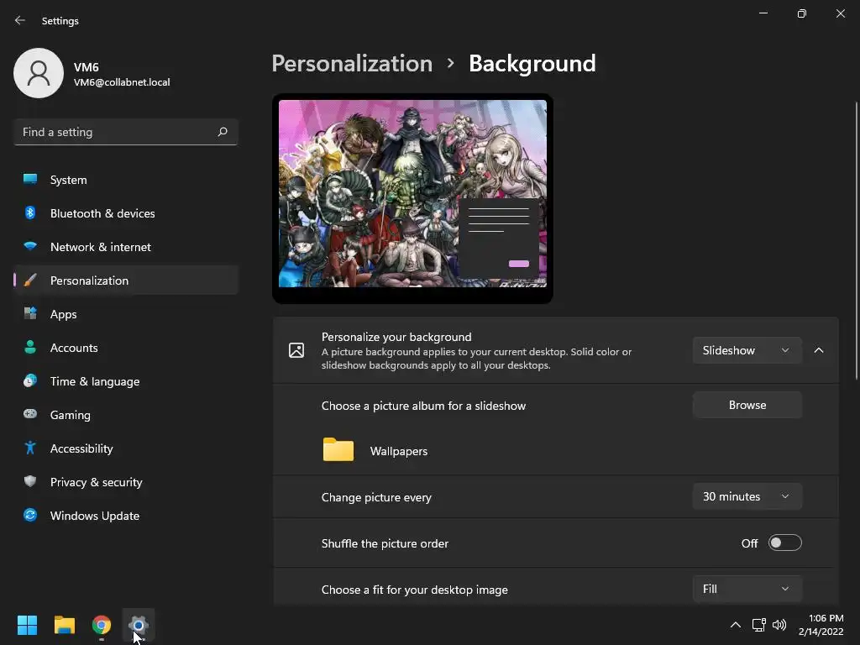Open the Apps settings category
This screenshot has height=645, width=860.
[126, 314]
